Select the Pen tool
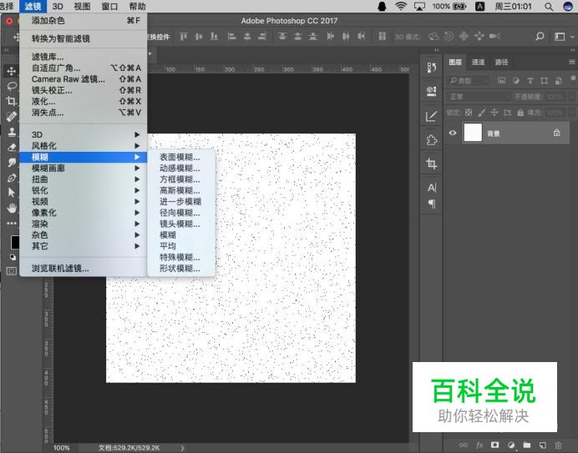The width and height of the screenshot is (578, 453). coord(12,178)
